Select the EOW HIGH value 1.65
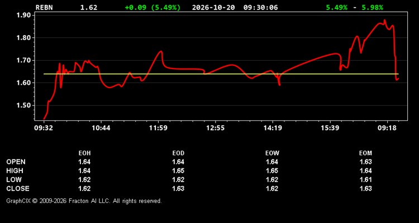Viewport: 419px width, 223px height. [272, 171]
